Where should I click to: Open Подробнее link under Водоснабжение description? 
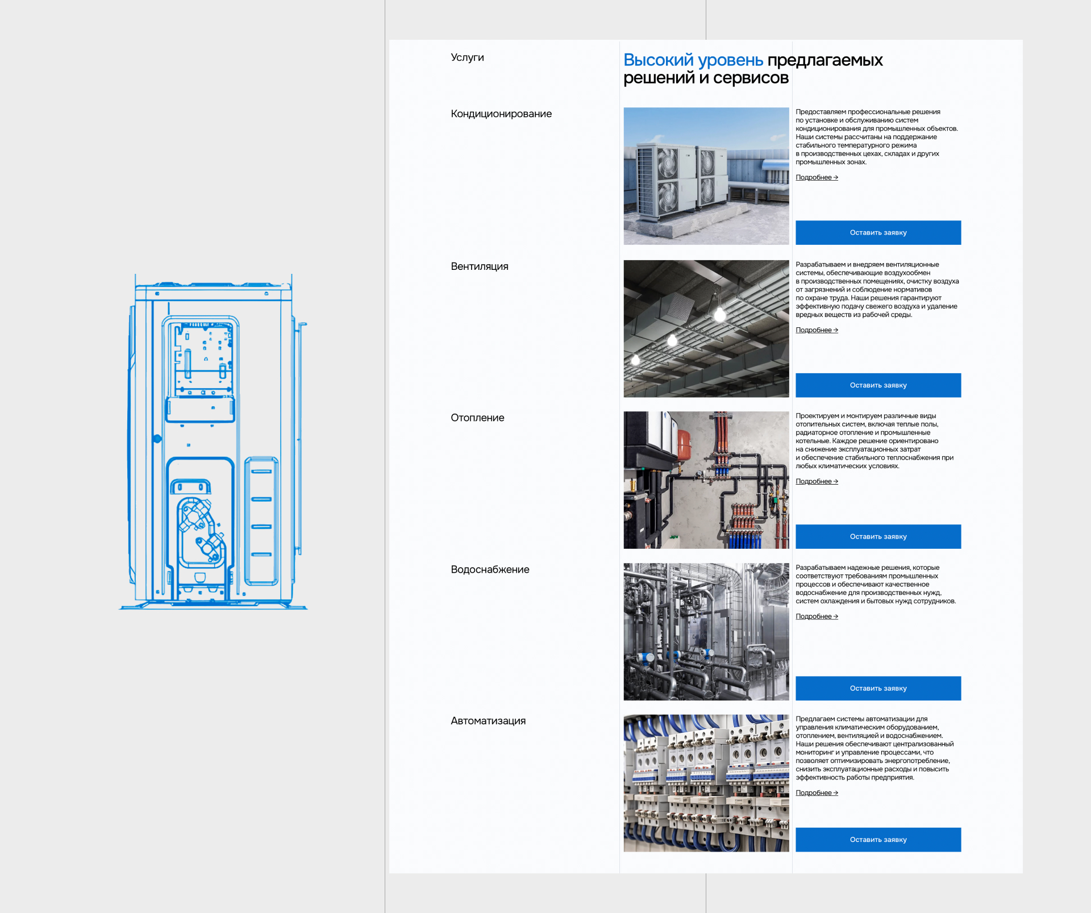point(816,616)
